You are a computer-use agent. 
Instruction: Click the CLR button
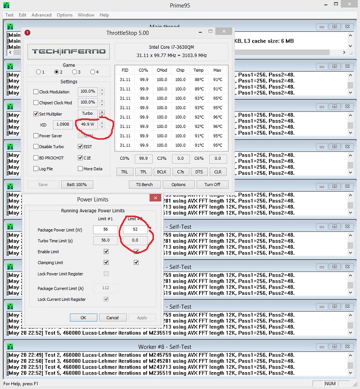[218, 172]
